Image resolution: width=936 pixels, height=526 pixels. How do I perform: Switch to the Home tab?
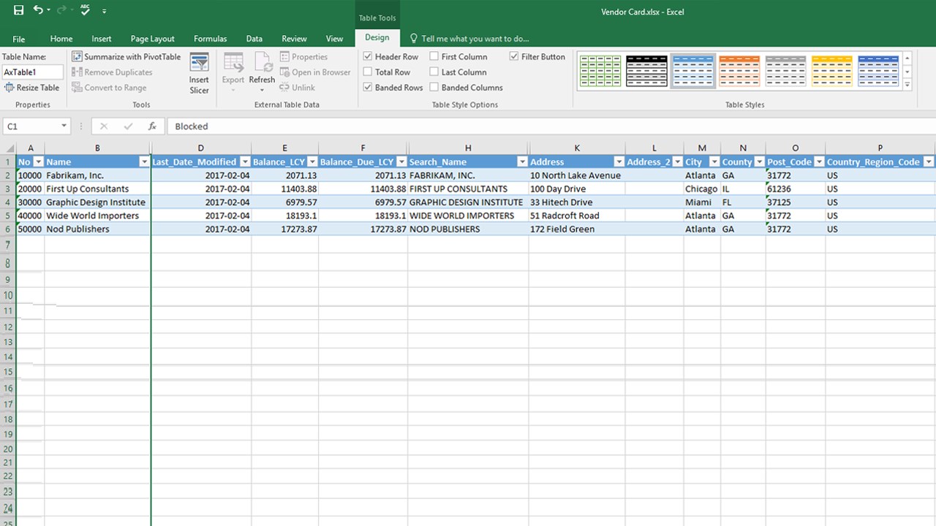click(x=61, y=39)
